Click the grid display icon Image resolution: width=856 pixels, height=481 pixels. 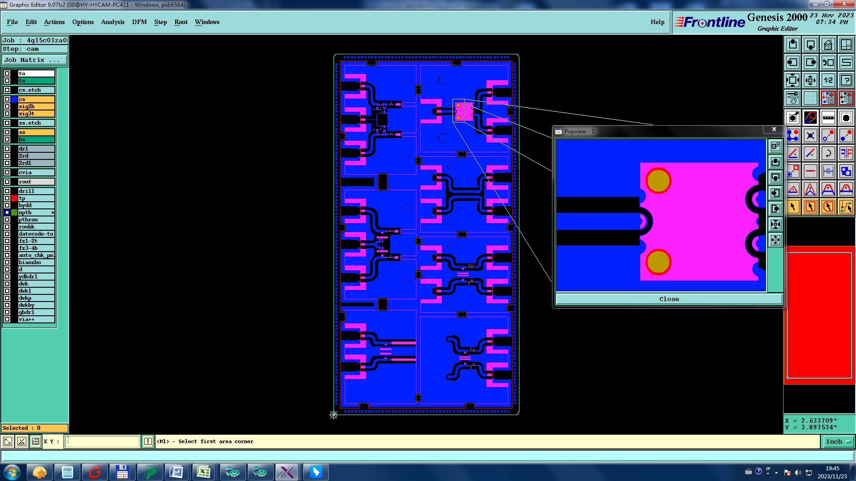click(810, 98)
